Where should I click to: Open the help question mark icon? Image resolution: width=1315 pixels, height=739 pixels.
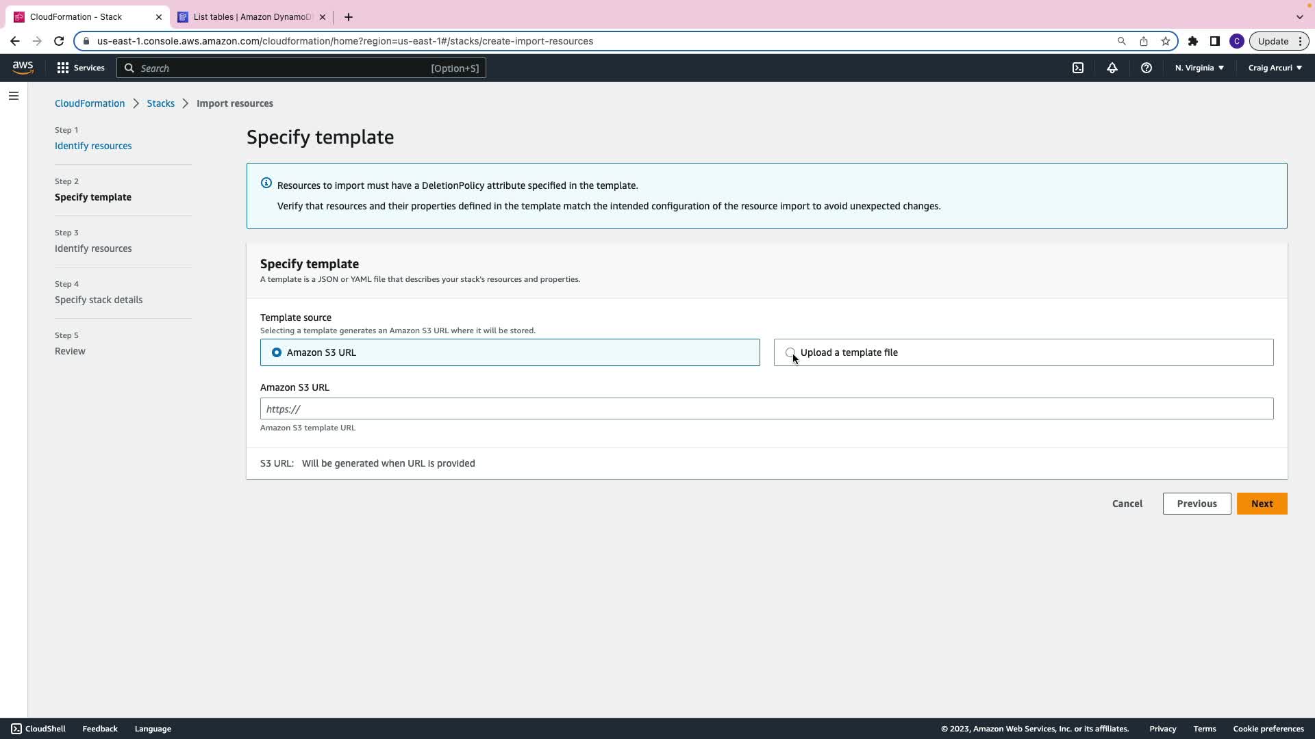pos(1146,68)
